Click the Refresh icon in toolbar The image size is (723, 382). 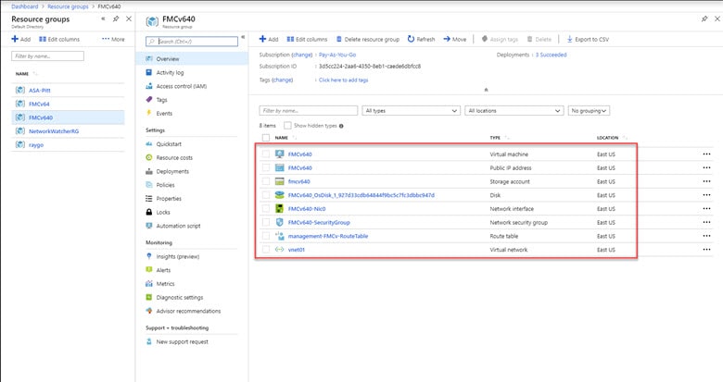412,40
